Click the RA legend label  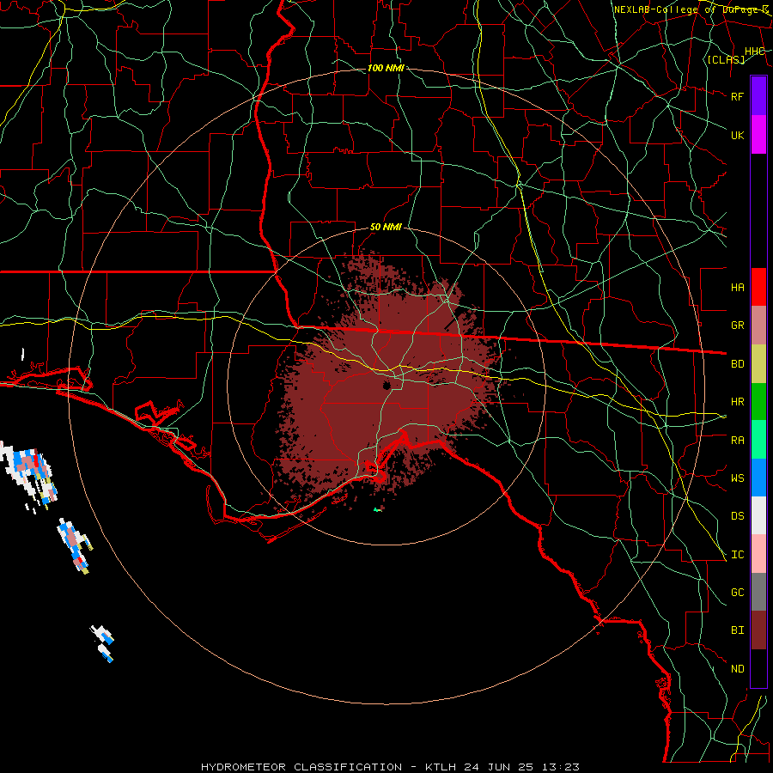click(x=737, y=441)
